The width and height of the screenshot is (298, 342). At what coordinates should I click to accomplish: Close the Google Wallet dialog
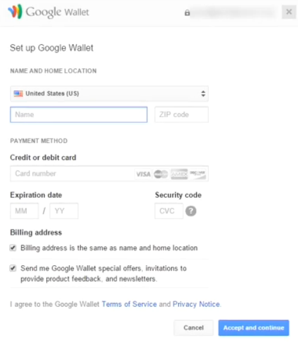(x=289, y=12)
